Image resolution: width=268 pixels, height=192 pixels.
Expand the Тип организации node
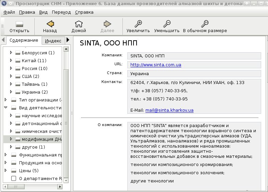[6, 100]
